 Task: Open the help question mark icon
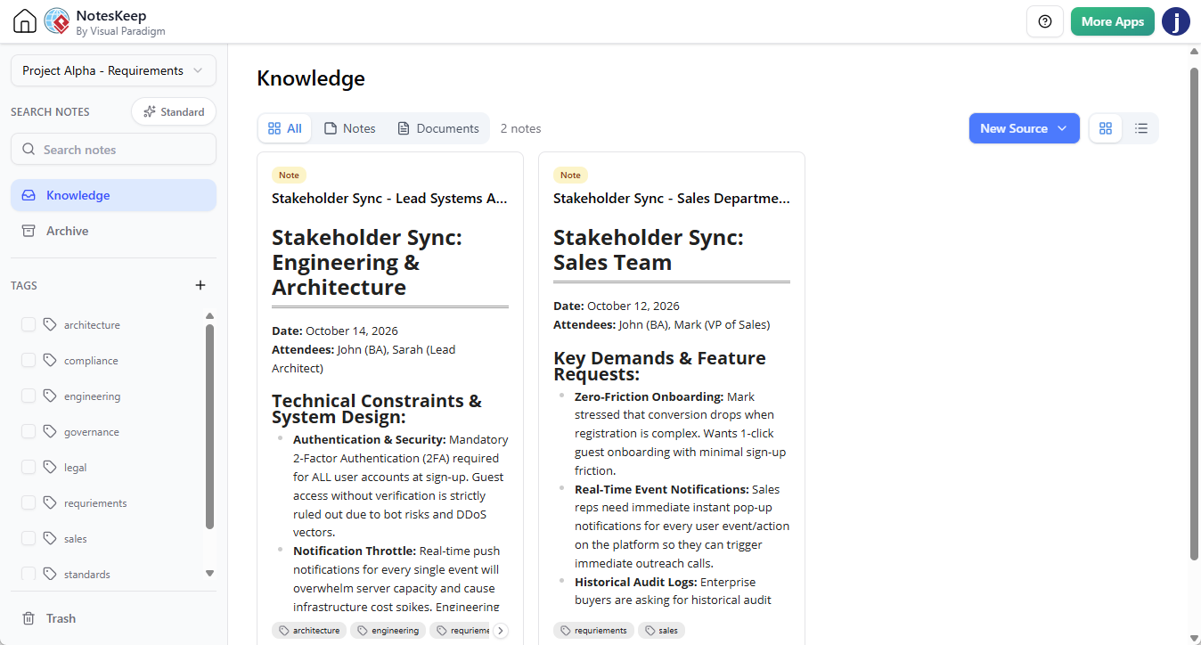(1045, 21)
